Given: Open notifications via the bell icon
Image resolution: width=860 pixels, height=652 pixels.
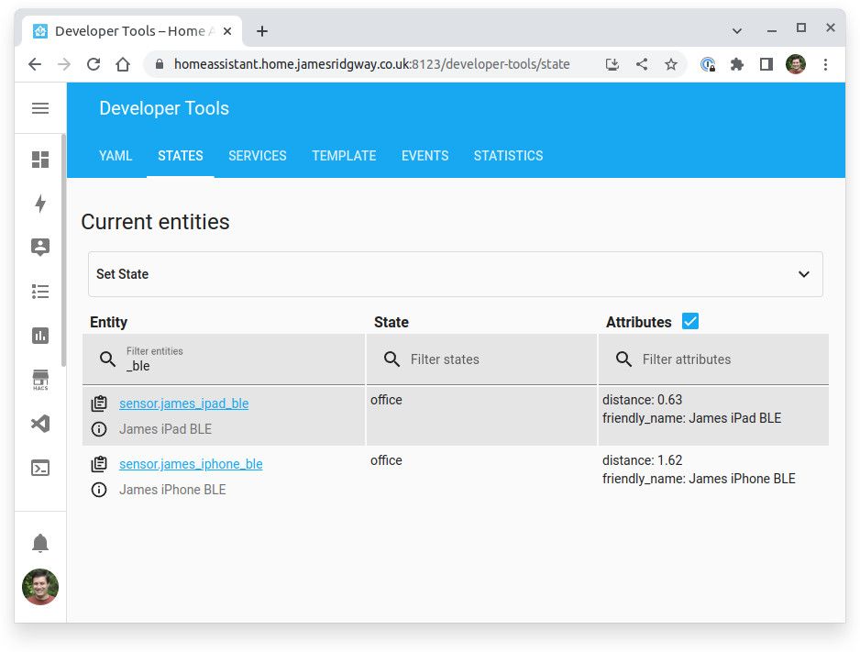Looking at the screenshot, I should coord(39,543).
